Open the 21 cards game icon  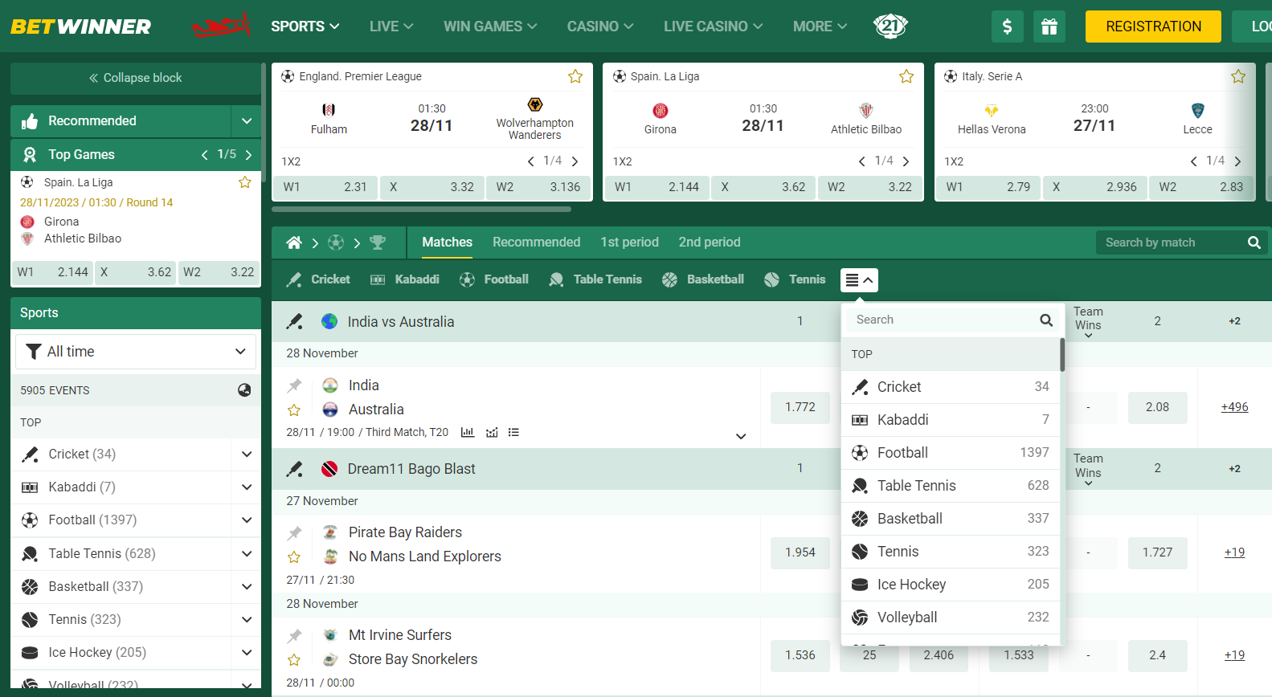click(x=890, y=26)
